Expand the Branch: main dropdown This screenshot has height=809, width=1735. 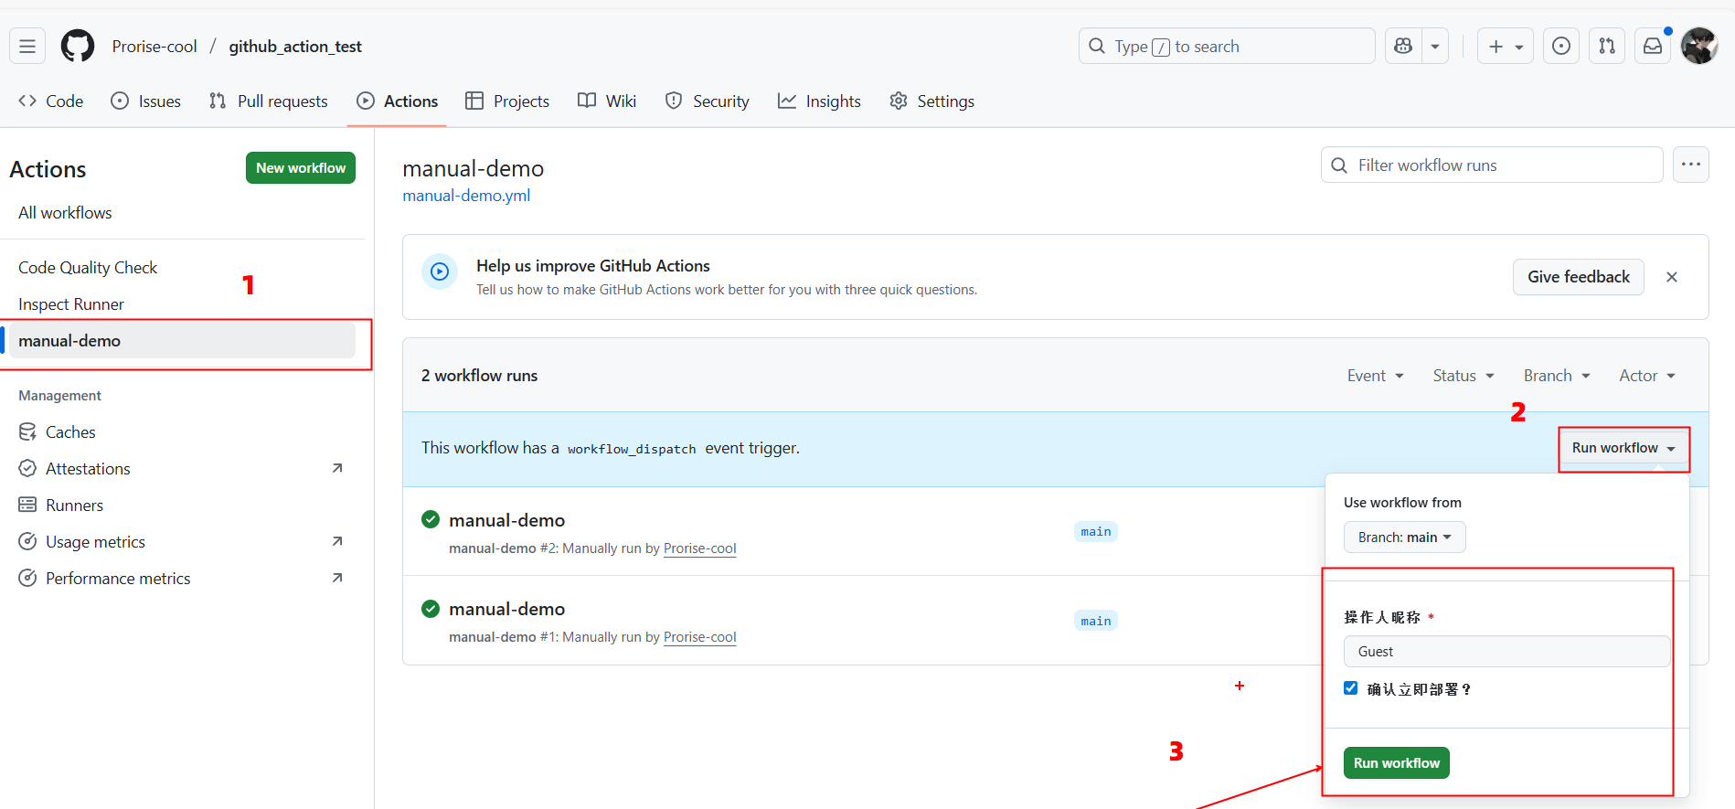(x=1404, y=538)
